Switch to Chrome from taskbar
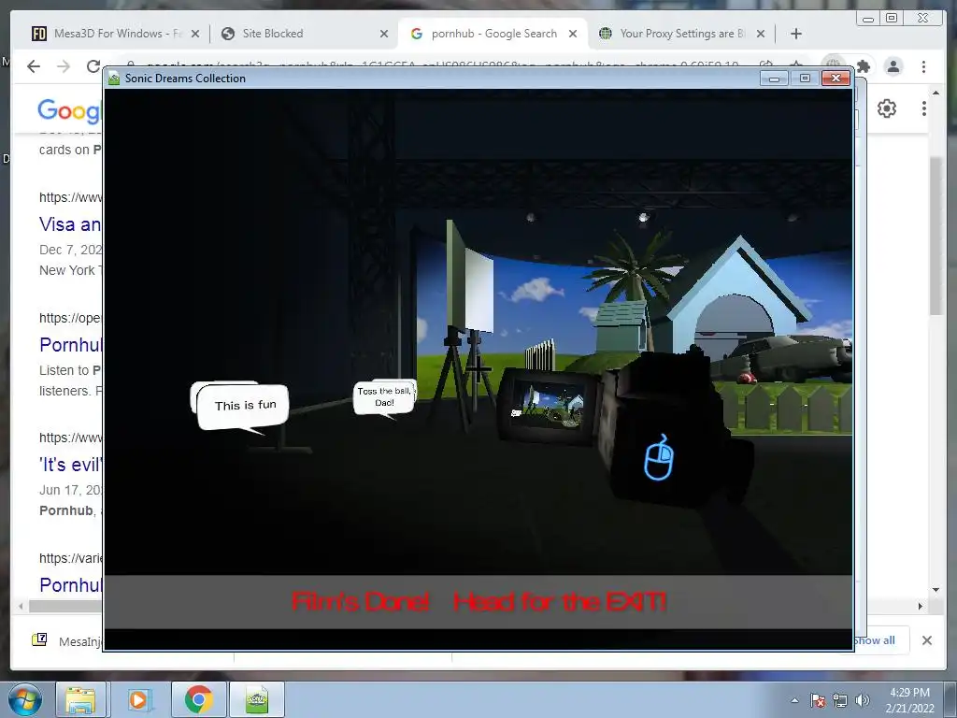The width and height of the screenshot is (957, 718). click(x=198, y=699)
